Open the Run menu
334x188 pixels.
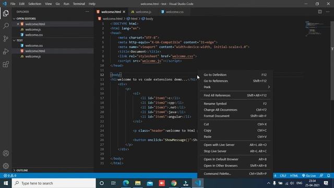point(66,4)
